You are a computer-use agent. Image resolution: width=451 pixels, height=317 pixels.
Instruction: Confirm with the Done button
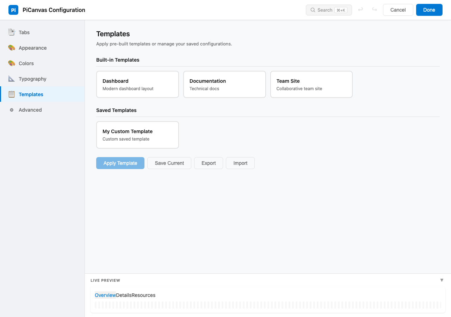tap(429, 10)
